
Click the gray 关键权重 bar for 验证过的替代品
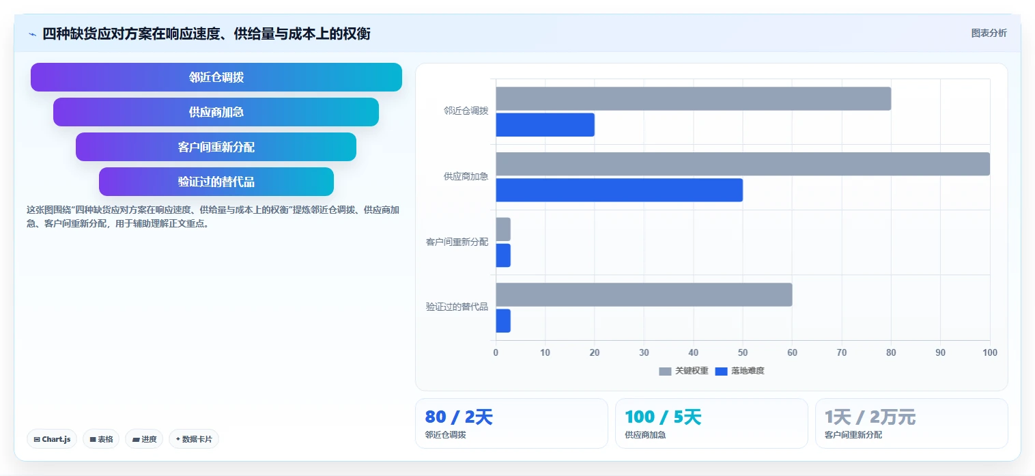coord(644,294)
